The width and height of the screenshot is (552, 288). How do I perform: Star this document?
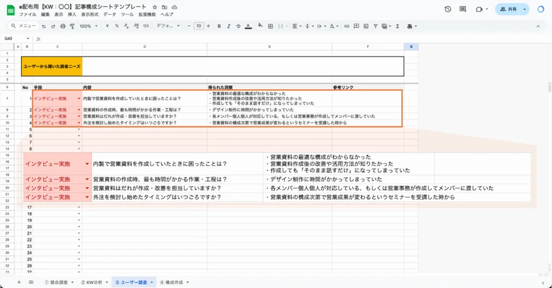pyautogui.click(x=155, y=6)
